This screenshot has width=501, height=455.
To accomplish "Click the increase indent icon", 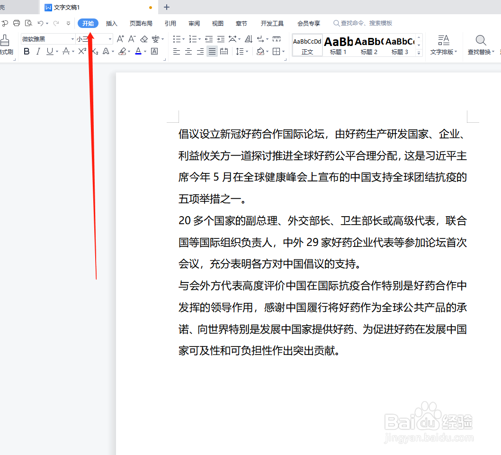I will click(221, 39).
